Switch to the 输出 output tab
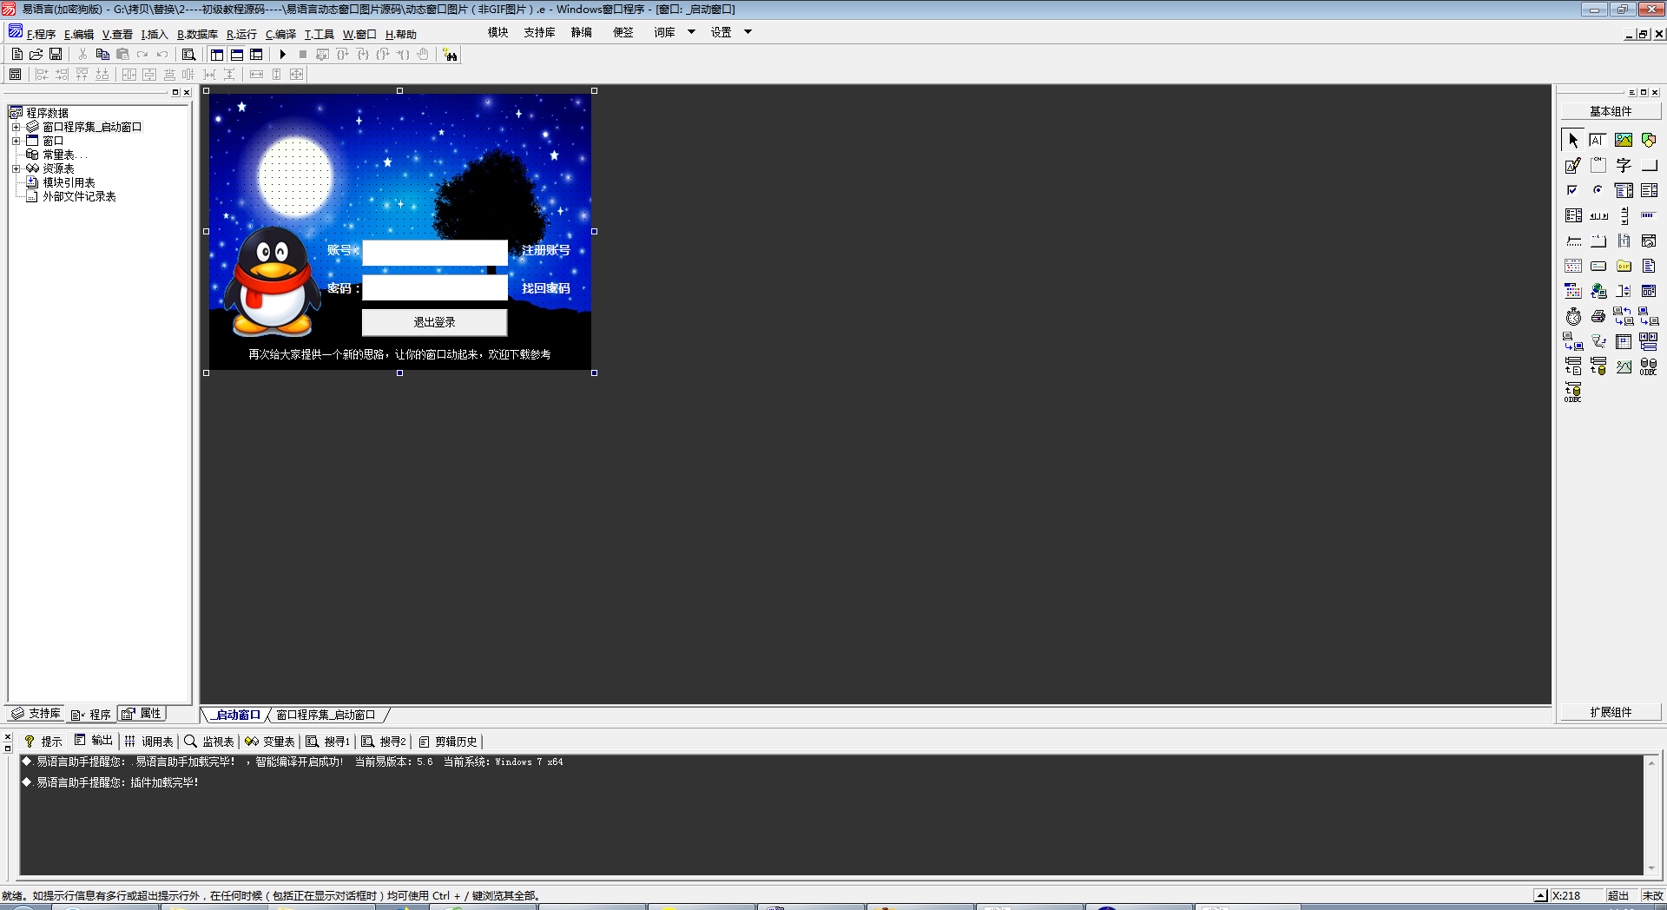 click(94, 741)
